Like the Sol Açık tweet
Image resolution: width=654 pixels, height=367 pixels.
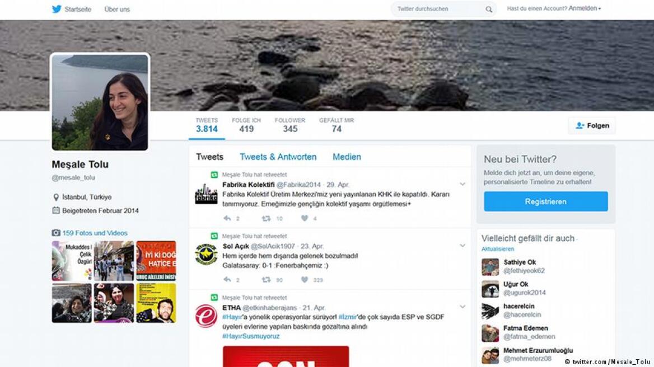pos(305,280)
